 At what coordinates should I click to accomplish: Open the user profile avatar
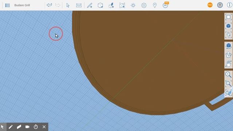220,5
